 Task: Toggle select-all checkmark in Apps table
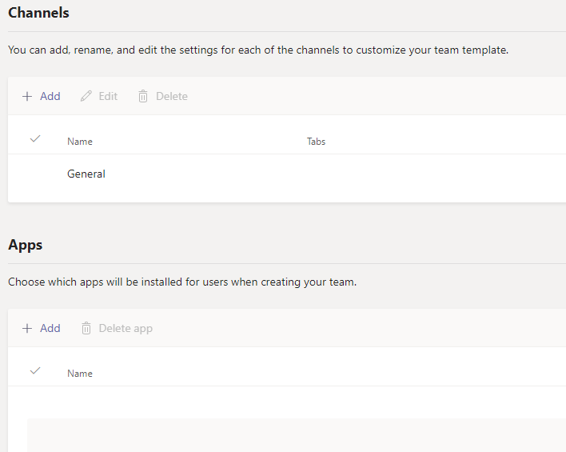tap(34, 371)
